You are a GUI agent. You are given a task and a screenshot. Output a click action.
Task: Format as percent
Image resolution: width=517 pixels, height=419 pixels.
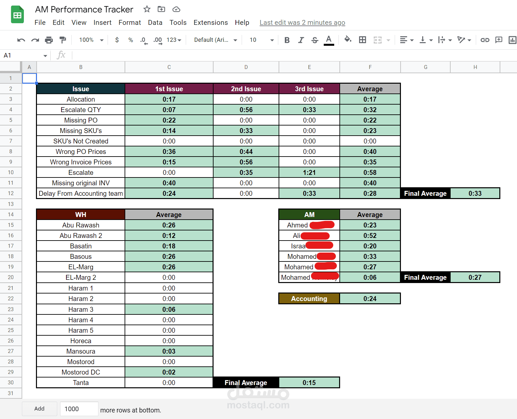(x=130, y=40)
